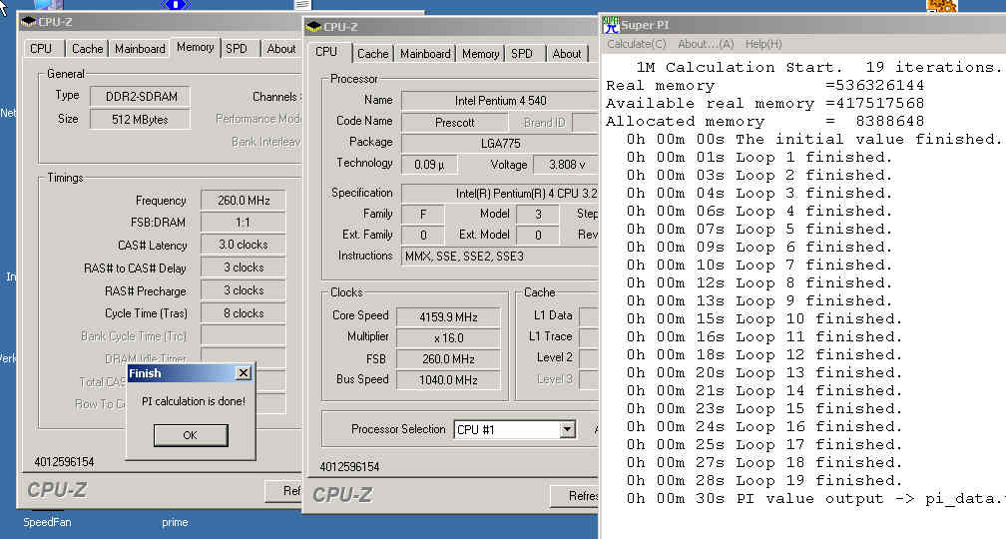This screenshot has width=1006, height=539.
Task: Click 'The initial value finished' line
Action: tap(814, 140)
